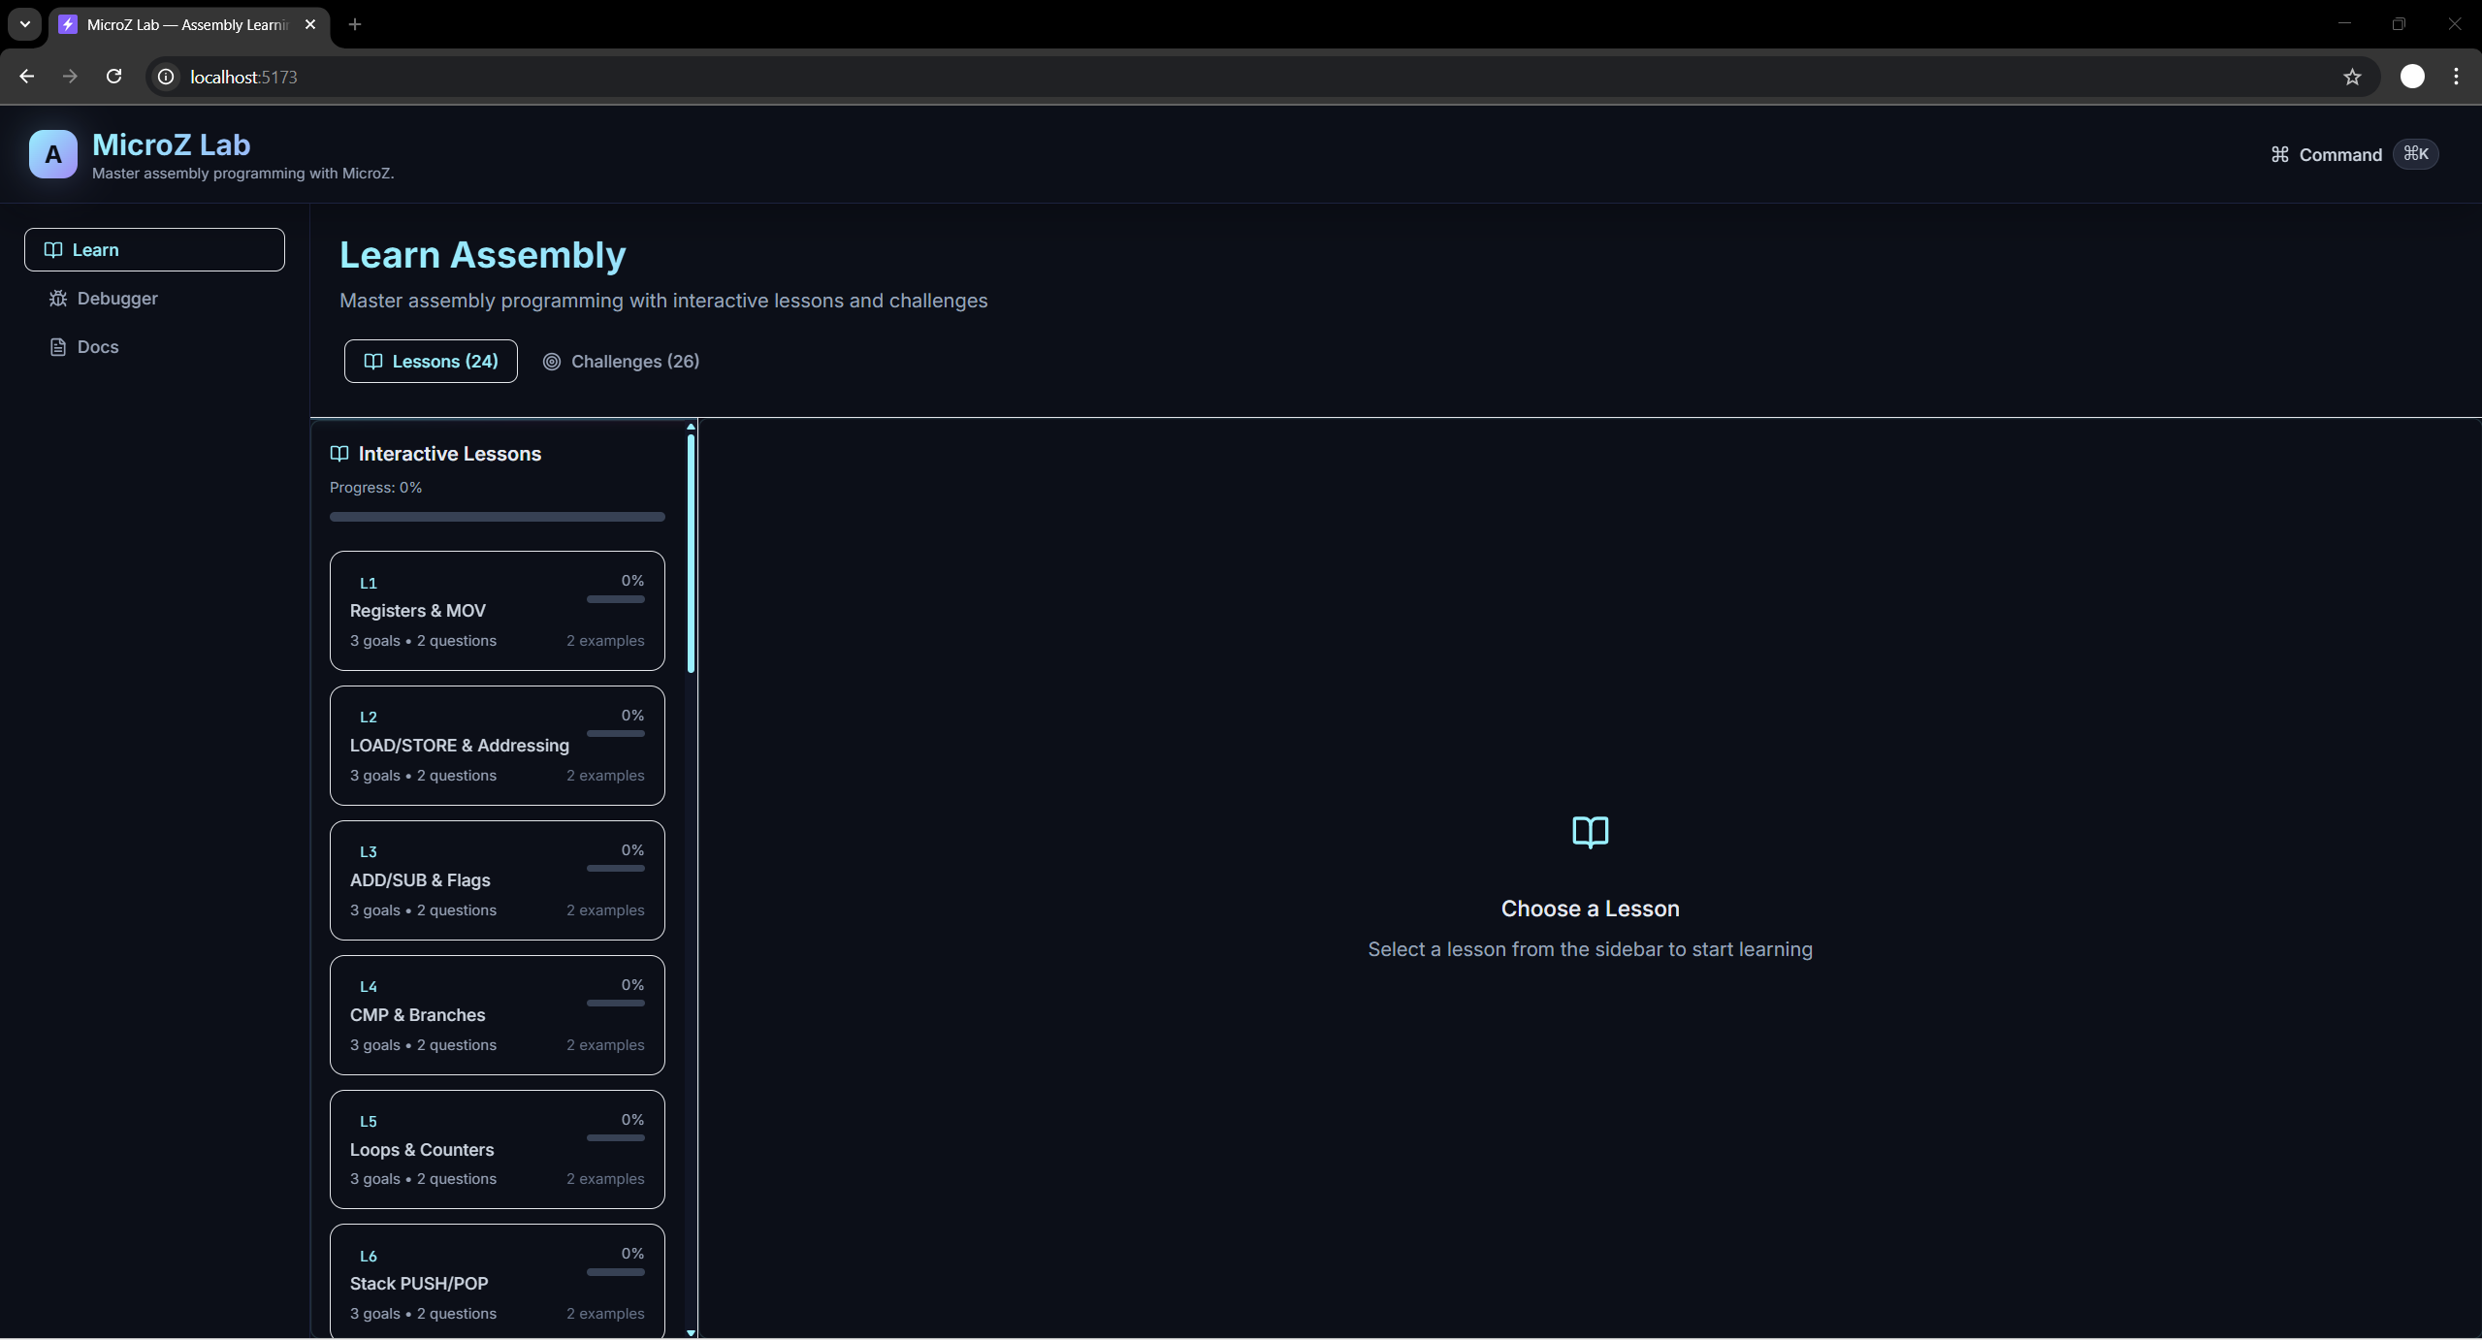Click the Command key symbol icon
Screen dimensions: 2482x1340
tap(2279, 155)
